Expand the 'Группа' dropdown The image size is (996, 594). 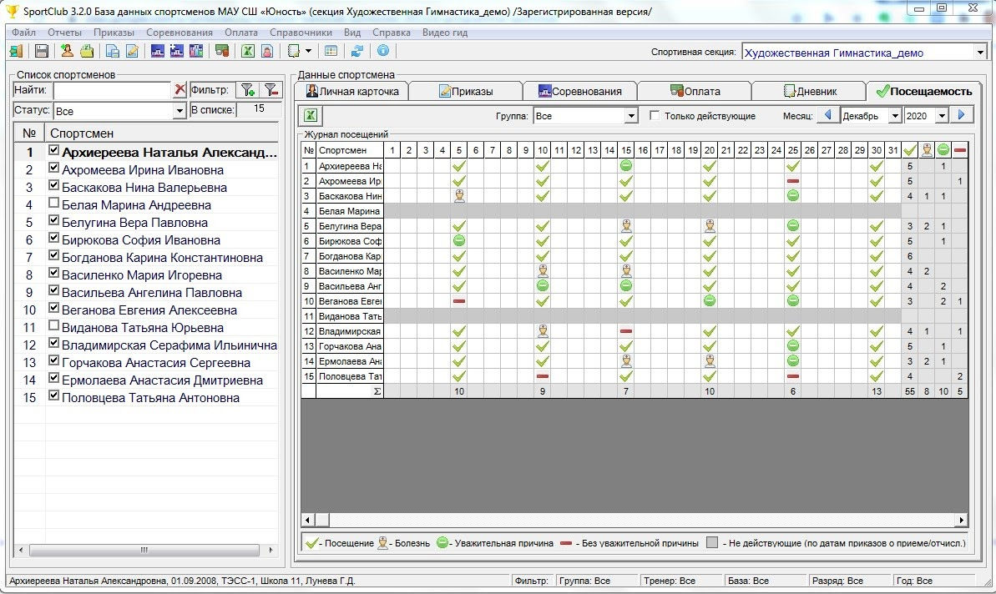pyautogui.click(x=631, y=116)
